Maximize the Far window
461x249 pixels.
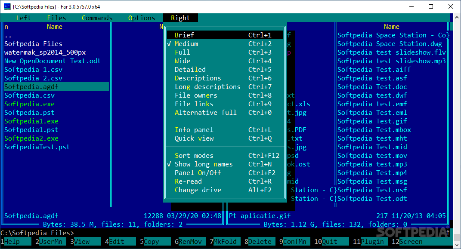pos(431,6)
